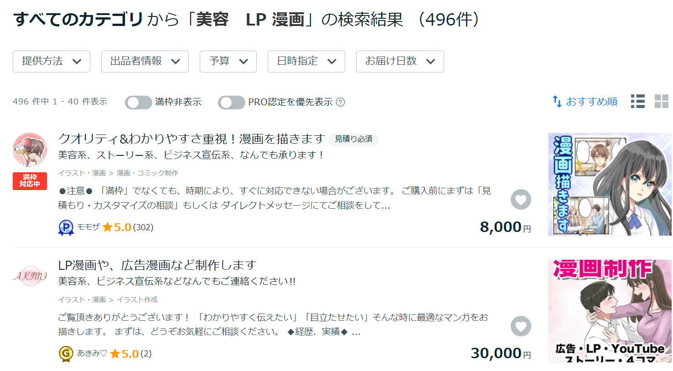This screenshot has width=673, height=371.
Task: Click the gold G rank badge
Action: pyautogui.click(x=66, y=354)
